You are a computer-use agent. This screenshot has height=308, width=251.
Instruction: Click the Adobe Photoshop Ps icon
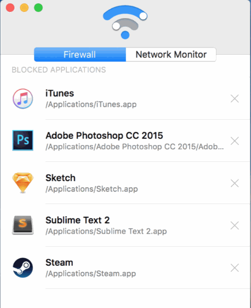[x=23, y=141]
